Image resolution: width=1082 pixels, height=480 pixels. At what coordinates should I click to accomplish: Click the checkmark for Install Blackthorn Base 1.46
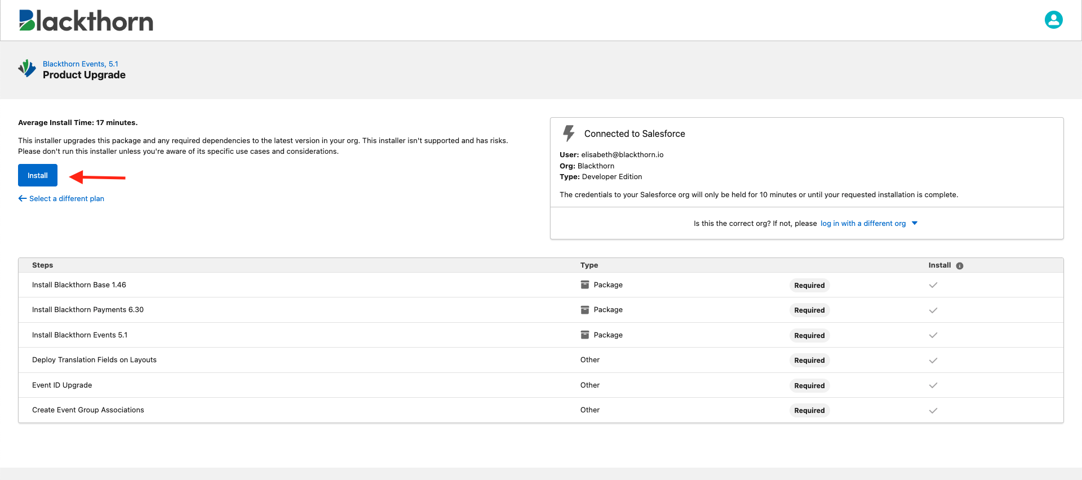click(933, 285)
